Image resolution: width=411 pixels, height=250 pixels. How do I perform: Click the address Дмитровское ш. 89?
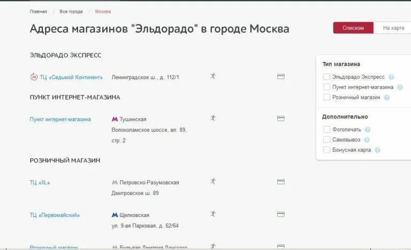point(135,193)
